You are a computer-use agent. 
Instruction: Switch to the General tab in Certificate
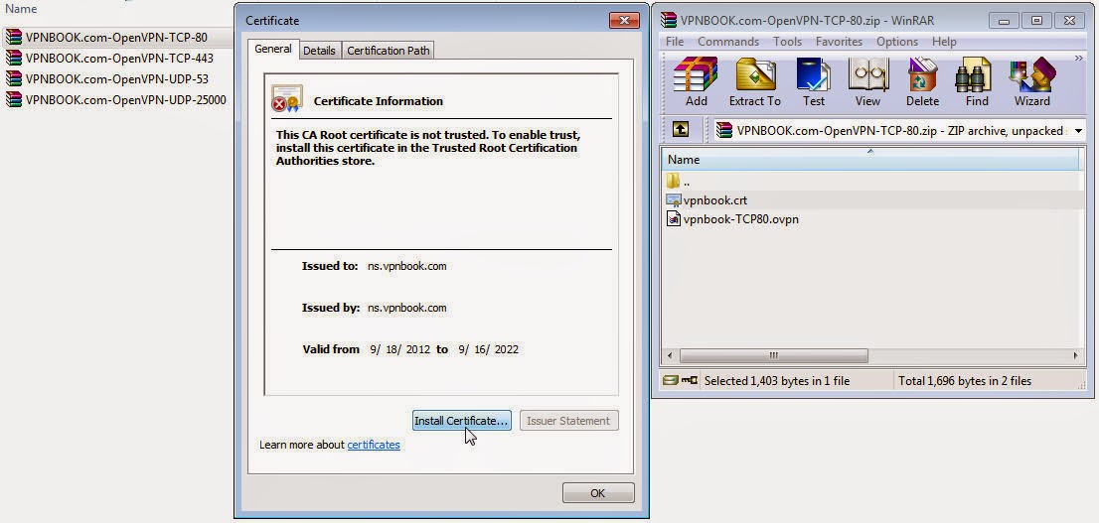(x=273, y=49)
